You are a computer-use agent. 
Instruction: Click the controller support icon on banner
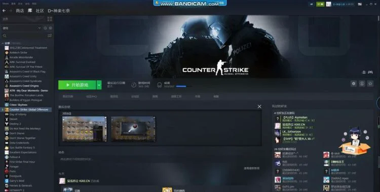point(370,72)
